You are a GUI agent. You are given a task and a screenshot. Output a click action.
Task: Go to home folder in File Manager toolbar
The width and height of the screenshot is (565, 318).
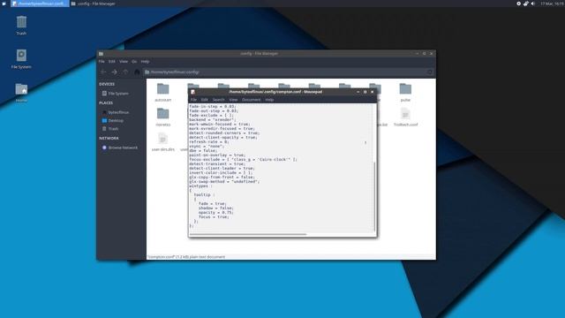[137, 72]
